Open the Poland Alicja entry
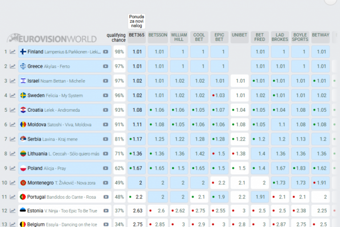This screenshot has width=340, height=227. click(x=64, y=168)
